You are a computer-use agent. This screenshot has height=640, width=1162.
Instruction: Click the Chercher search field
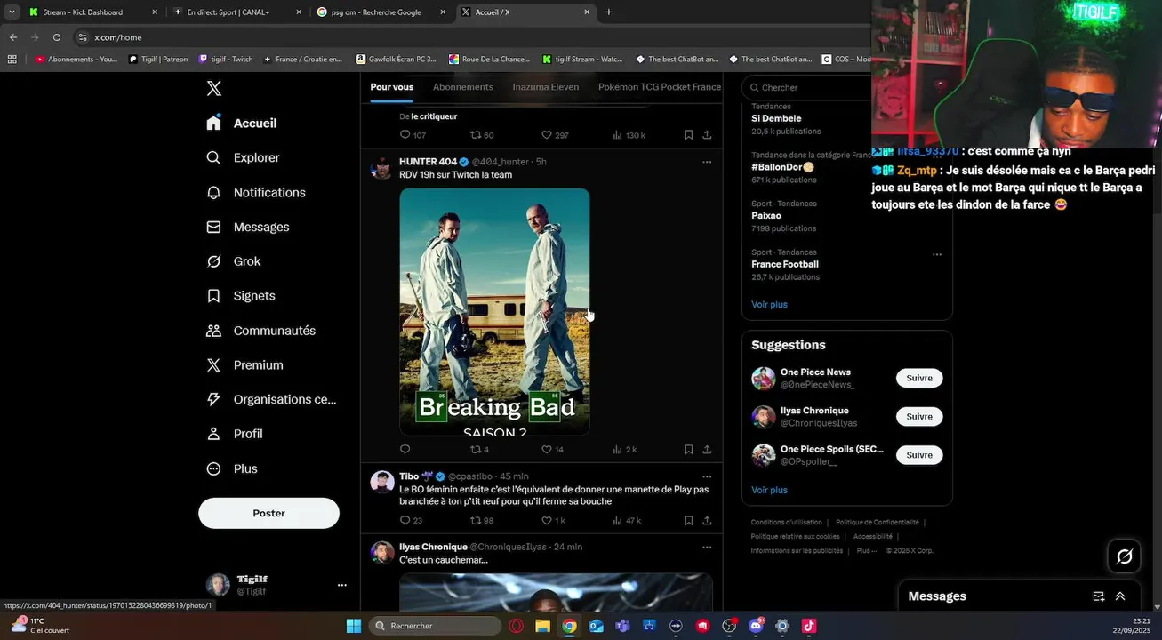[807, 87]
